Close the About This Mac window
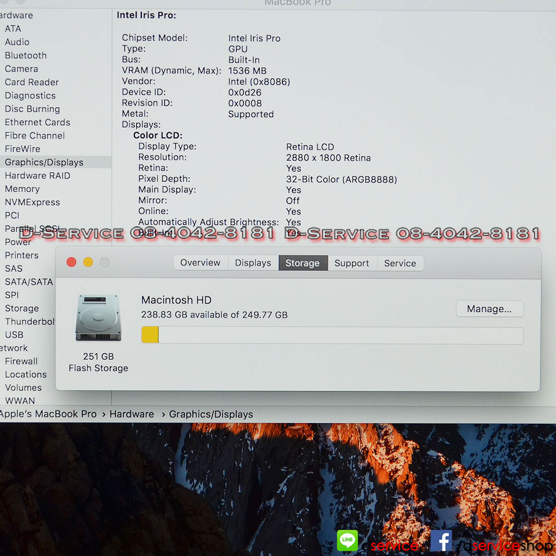556x556 pixels. [x=71, y=262]
